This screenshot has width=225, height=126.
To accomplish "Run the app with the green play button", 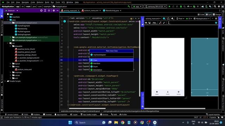I will coord(169,6).
